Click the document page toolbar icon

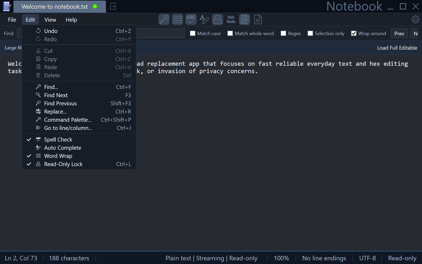[x=258, y=20]
